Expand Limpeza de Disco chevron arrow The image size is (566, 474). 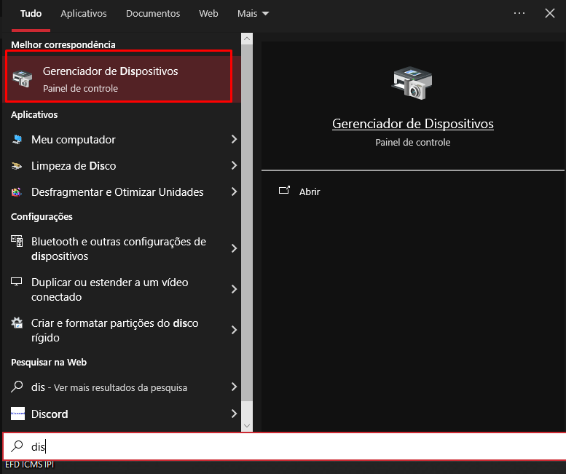234,165
